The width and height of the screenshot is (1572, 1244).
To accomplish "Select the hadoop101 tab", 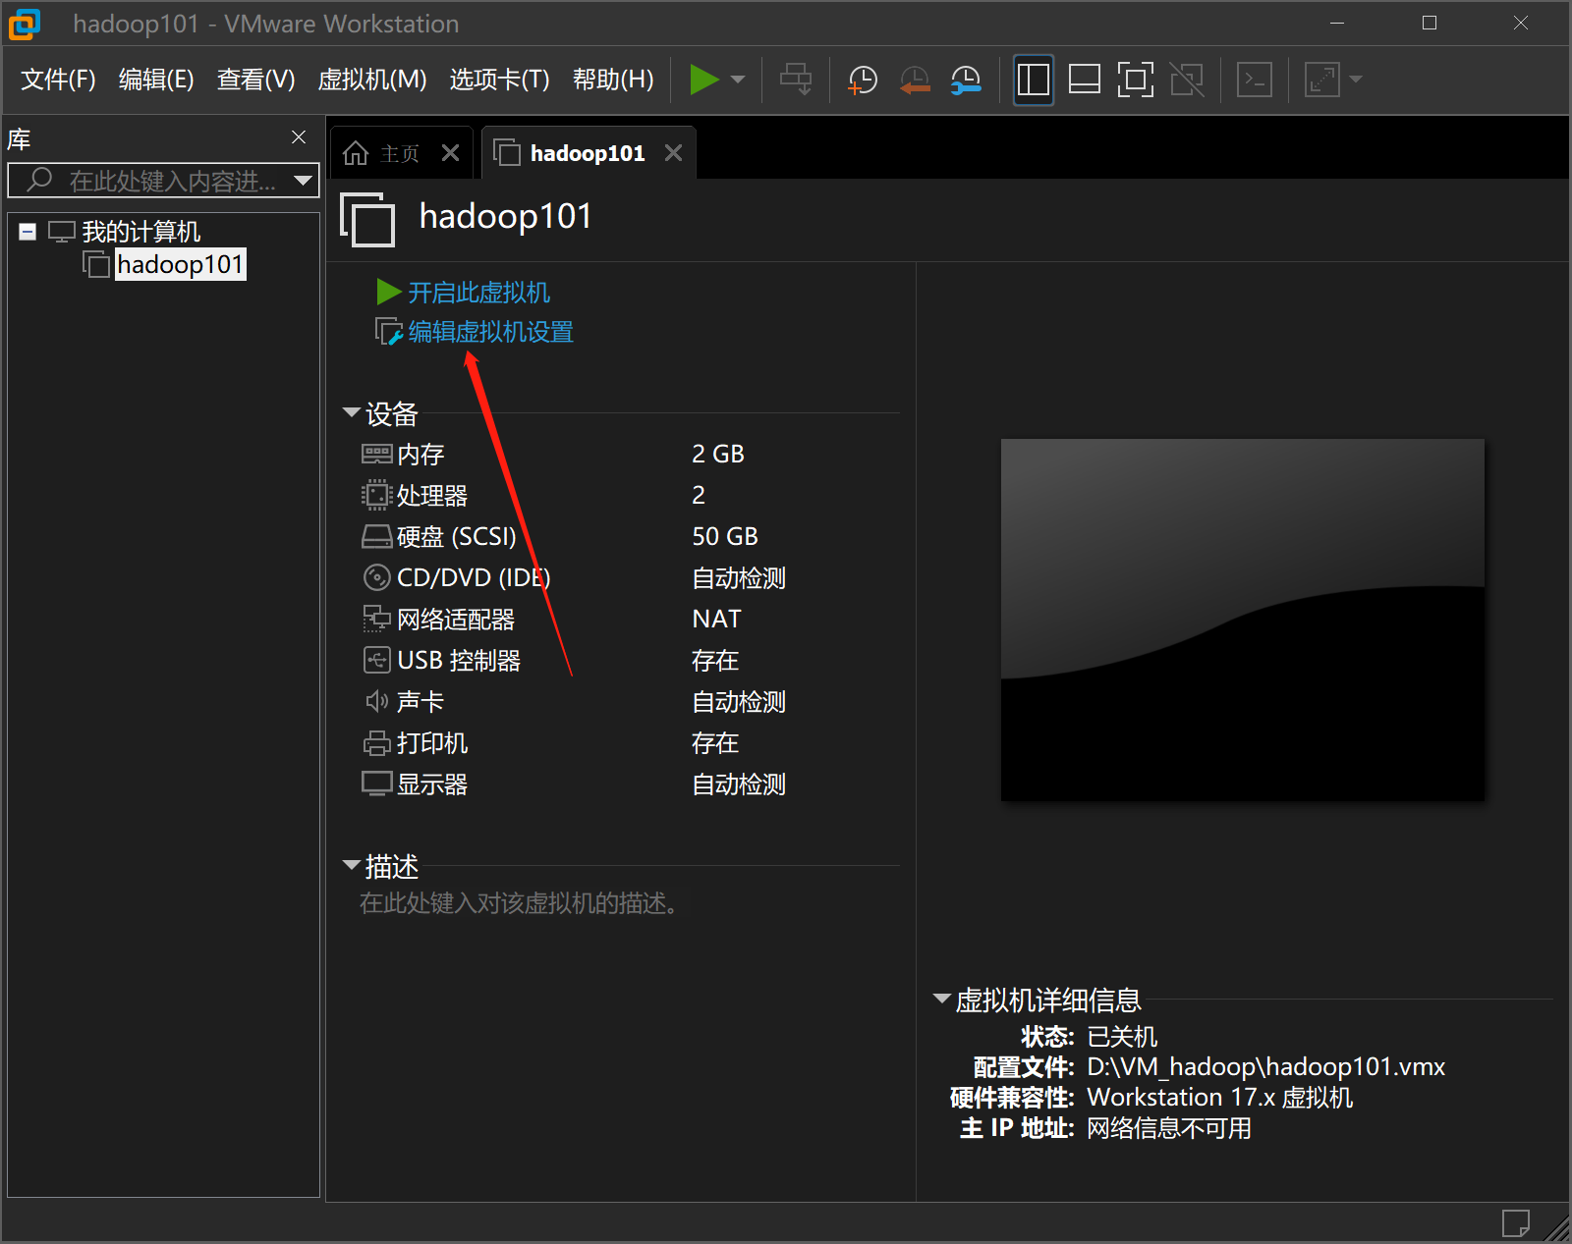I will coord(587,153).
